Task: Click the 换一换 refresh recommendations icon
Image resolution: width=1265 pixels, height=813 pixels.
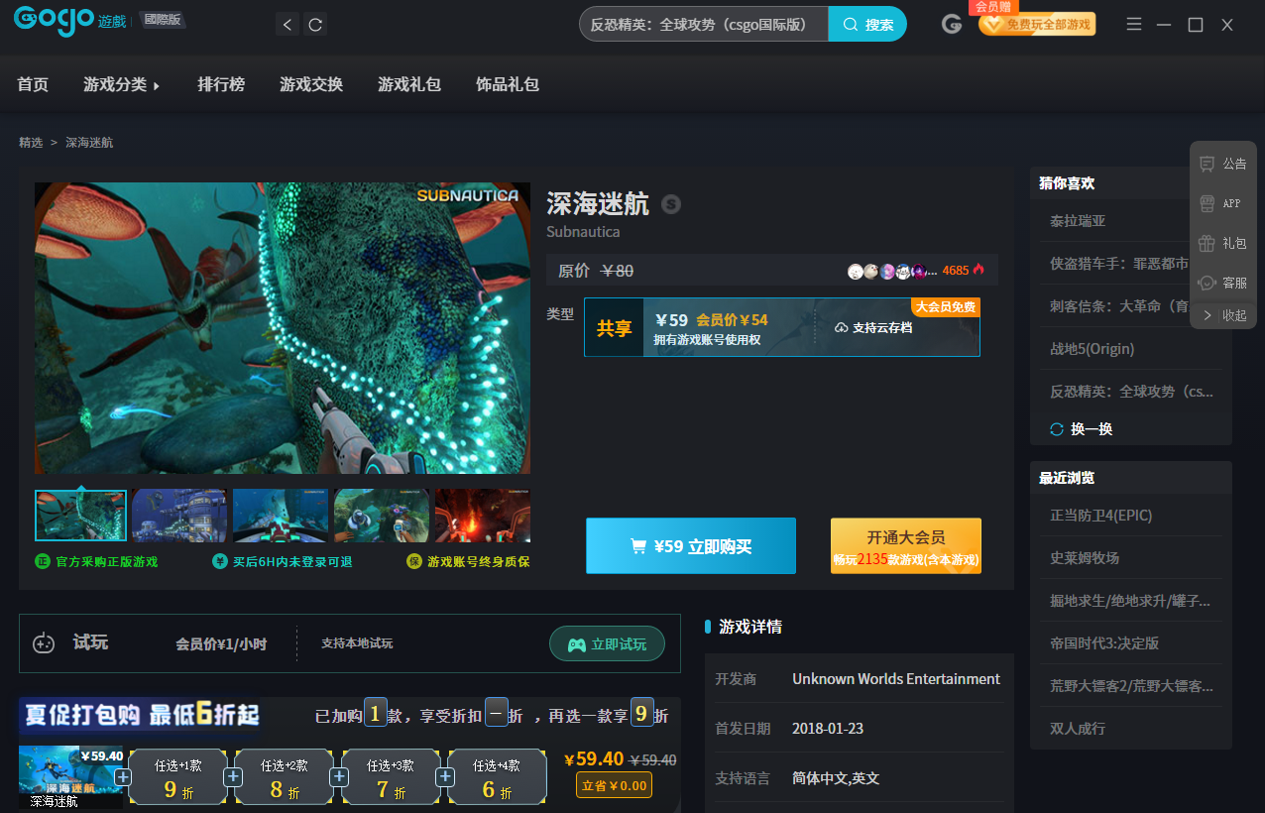Action: coord(1057,429)
